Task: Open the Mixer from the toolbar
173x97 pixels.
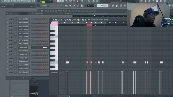Action: pos(125,6)
